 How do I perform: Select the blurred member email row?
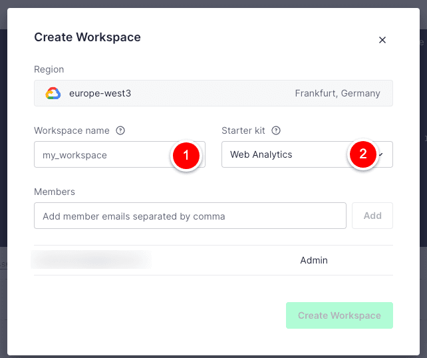pos(91,260)
